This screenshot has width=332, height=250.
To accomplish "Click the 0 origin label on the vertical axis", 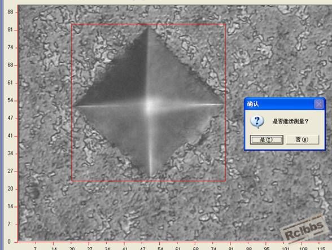I will tap(9, 242).
